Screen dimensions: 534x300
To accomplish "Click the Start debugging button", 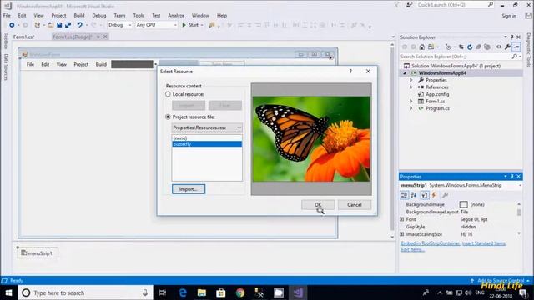I will pos(192,25).
